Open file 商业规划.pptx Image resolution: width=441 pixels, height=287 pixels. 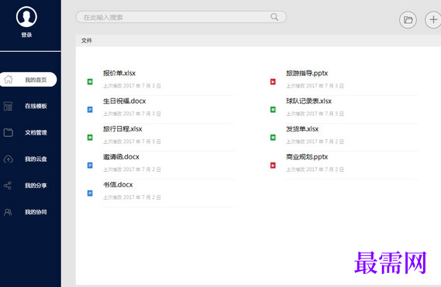[x=307, y=156]
